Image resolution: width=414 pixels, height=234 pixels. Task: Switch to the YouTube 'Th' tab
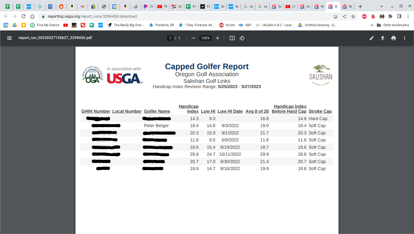(162, 6)
